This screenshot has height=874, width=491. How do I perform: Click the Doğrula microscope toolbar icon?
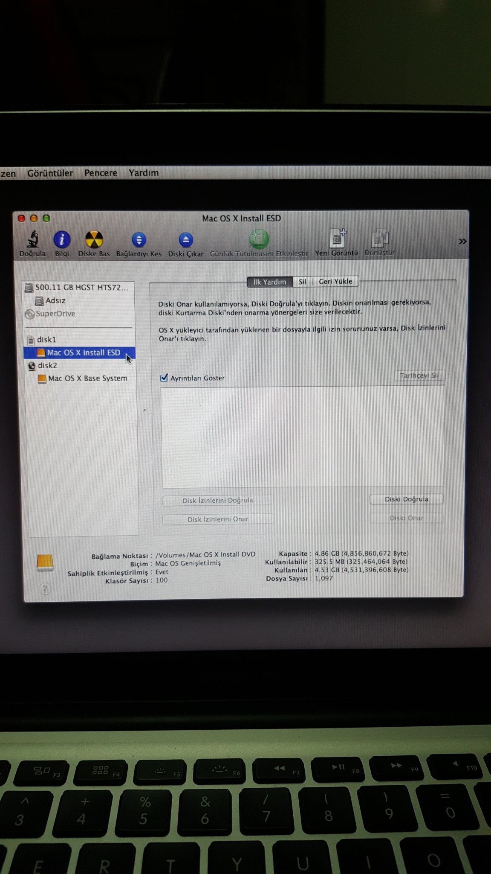(33, 239)
